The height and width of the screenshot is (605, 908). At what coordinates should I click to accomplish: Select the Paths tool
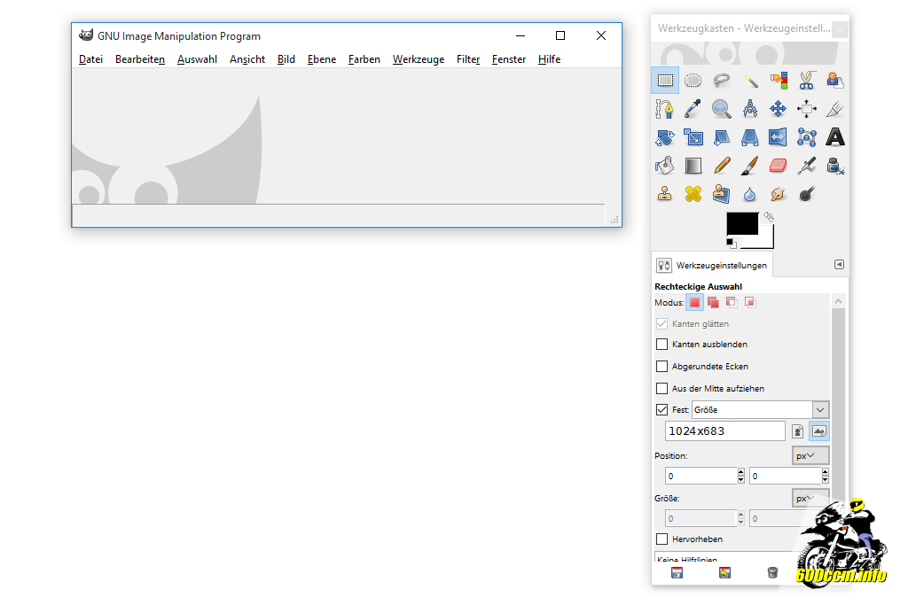click(x=665, y=109)
